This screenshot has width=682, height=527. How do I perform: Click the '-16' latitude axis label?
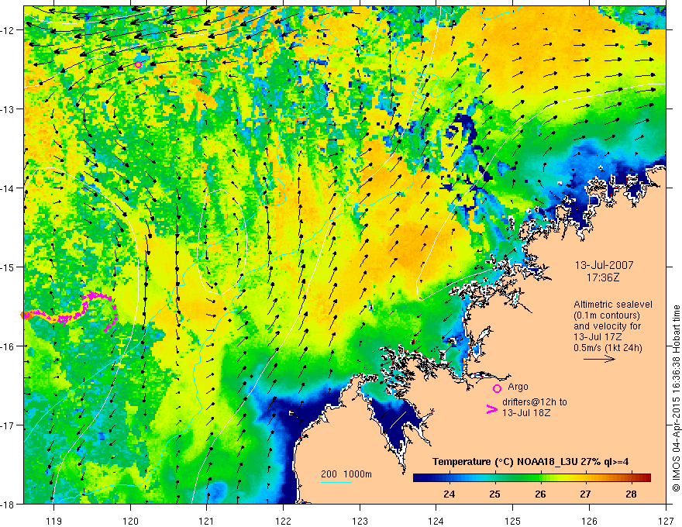pyautogui.click(x=9, y=346)
